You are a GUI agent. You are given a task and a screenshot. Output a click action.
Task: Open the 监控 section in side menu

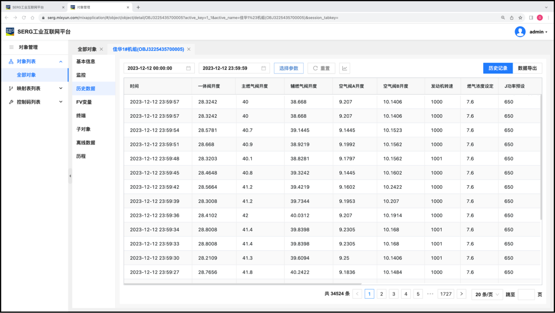click(81, 75)
